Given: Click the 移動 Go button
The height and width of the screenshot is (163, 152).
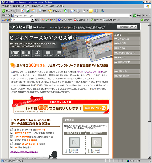Looking at the screenshot, I should coord(137,16).
